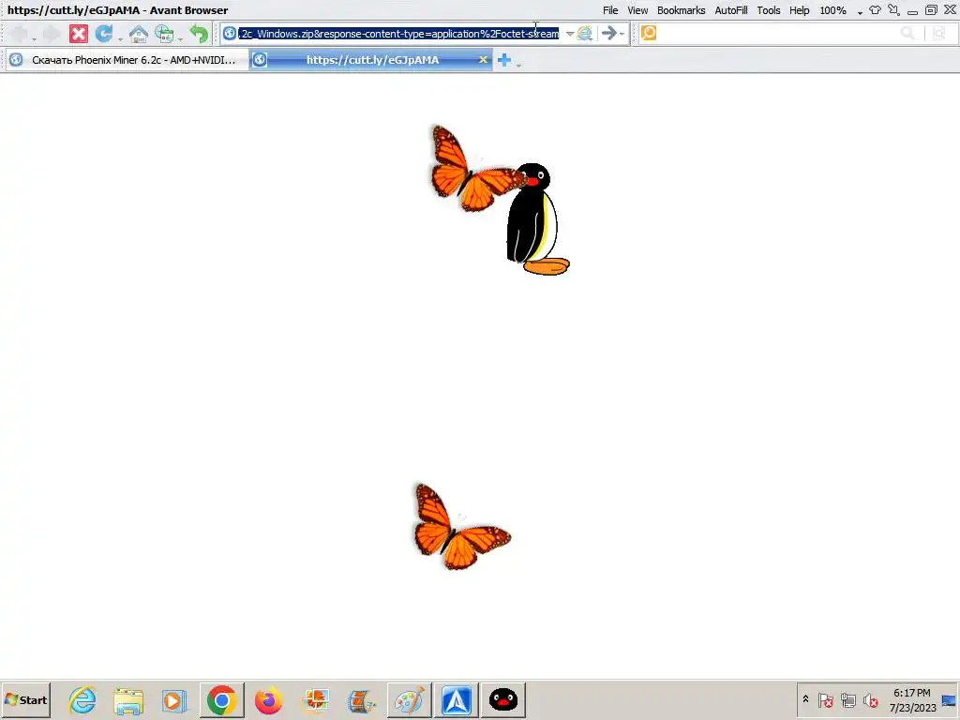Click the icon right of the search magnifier

pyautogui.click(x=939, y=33)
